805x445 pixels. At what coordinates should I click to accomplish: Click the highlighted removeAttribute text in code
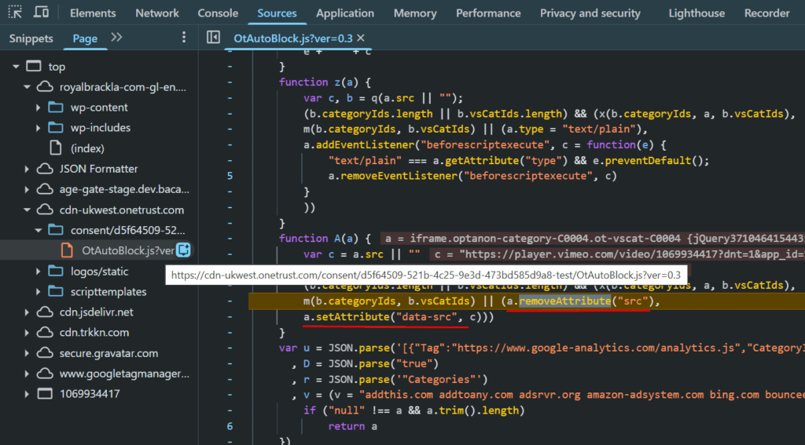[x=564, y=301]
